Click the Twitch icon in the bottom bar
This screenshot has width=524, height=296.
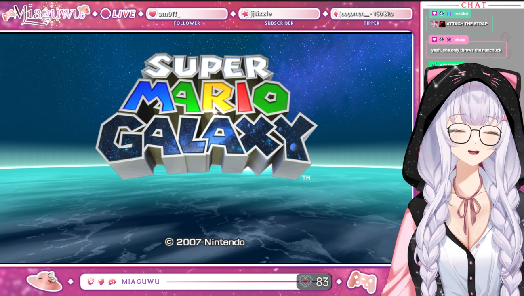91,281
